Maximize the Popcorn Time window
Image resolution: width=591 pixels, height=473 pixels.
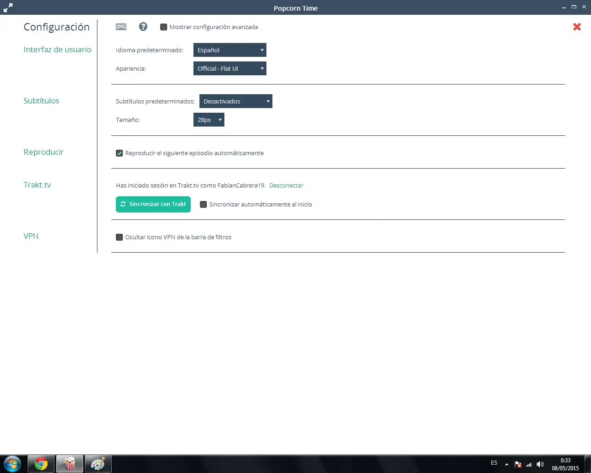pyautogui.click(x=574, y=7)
